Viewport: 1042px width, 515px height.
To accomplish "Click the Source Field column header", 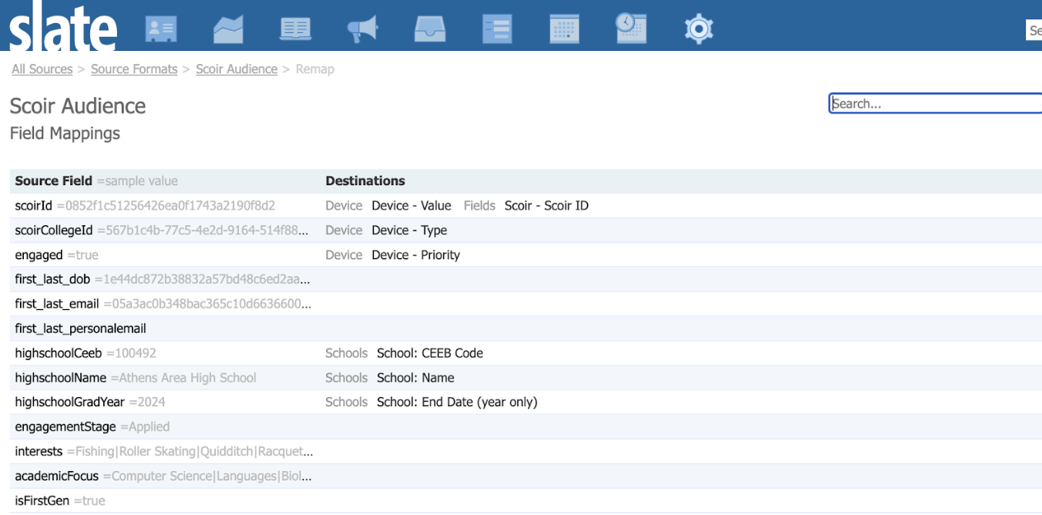I will [53, 181].
